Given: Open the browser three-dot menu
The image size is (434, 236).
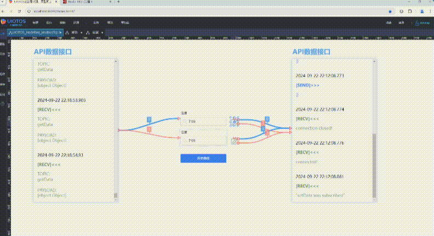Looking at the screenshot, I should 430,12.
